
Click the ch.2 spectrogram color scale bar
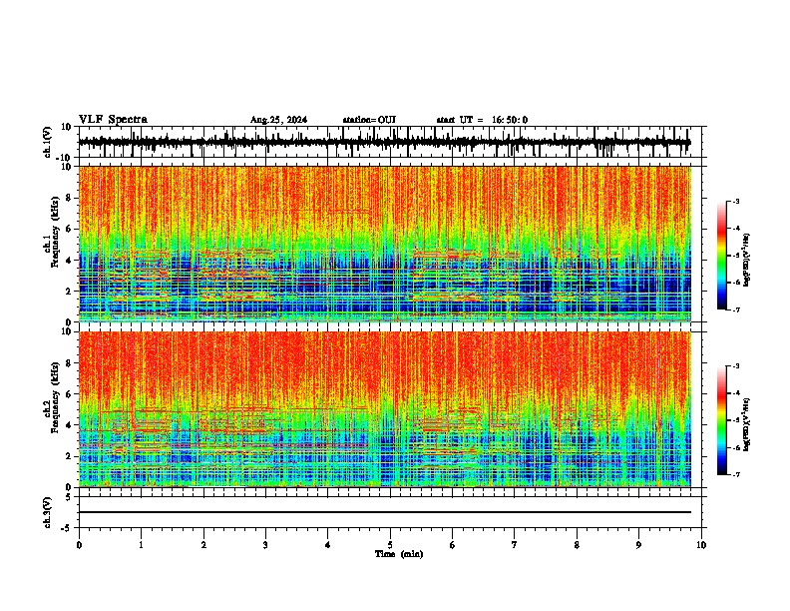[x=722, y=420]
